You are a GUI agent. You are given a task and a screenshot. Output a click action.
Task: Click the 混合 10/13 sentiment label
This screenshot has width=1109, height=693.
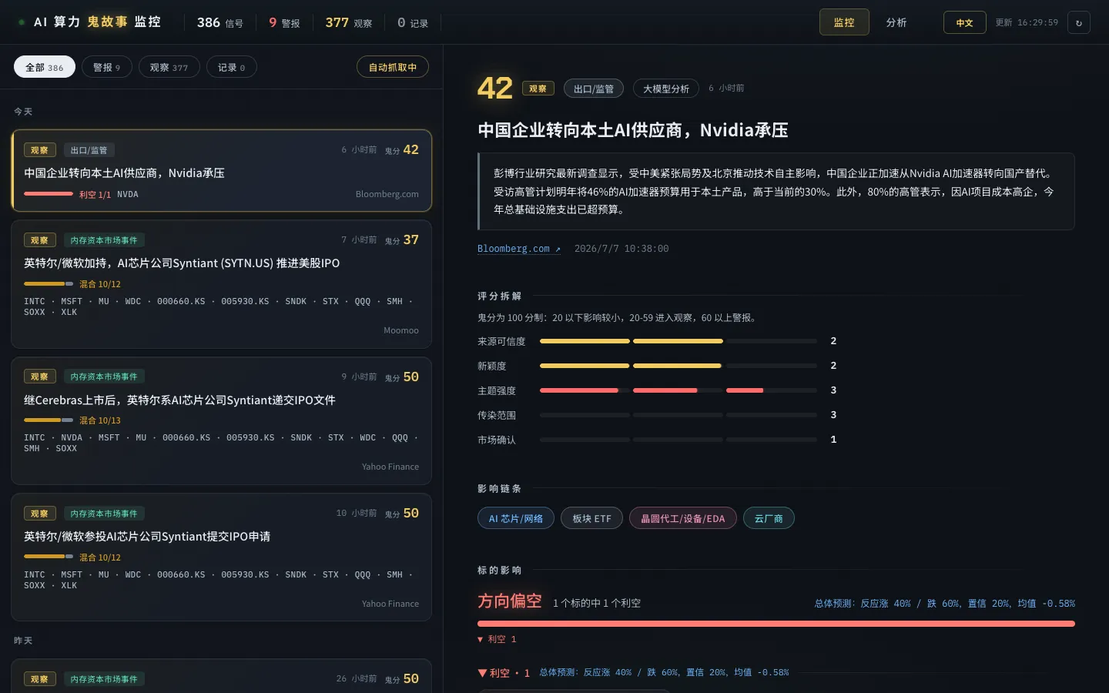[x=100, y=420]
